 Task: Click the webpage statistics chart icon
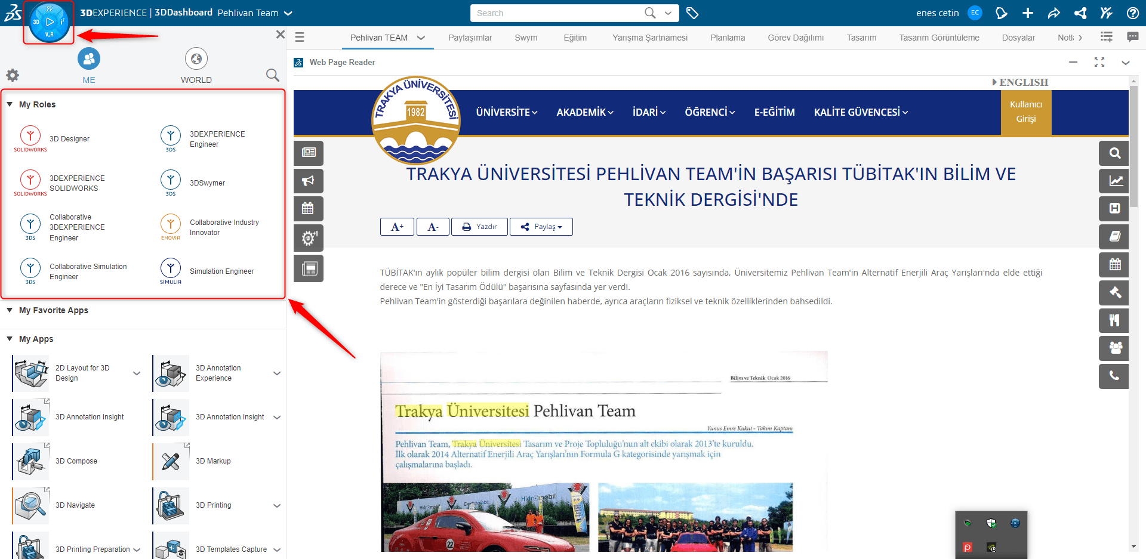point(1114,181)
